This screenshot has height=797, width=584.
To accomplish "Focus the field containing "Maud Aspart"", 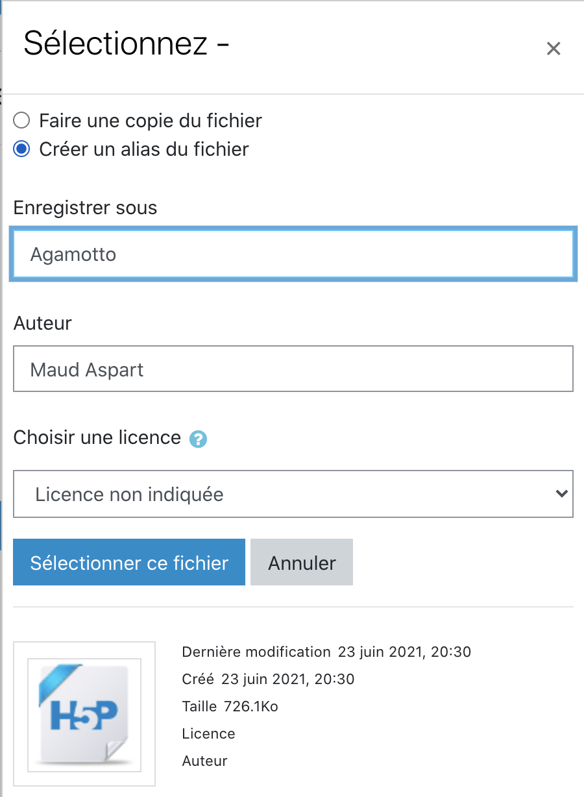I will [293, 369].
